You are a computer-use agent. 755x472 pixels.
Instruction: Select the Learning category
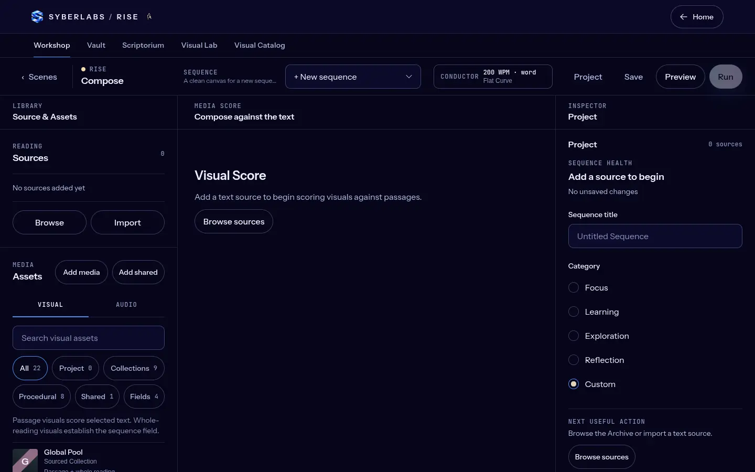coord(574,312)
